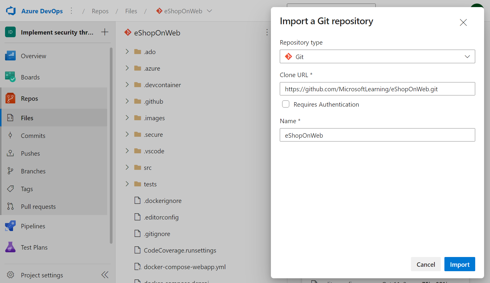This screenshot has width=490, height=283.
Task: Go to Boards in the sidebar
Action: [x=30, y=77]
